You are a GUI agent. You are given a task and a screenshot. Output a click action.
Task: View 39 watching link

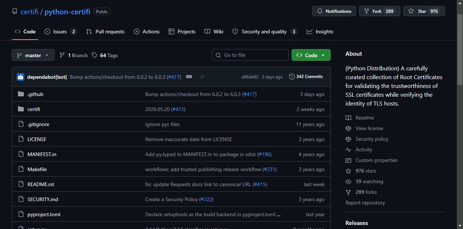(x=365, y=181)
